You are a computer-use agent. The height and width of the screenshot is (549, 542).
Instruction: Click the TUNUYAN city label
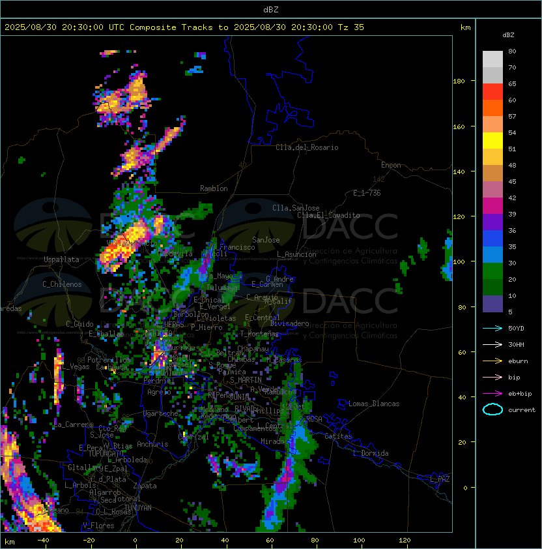pyautogui.click(x=138, y=508)
